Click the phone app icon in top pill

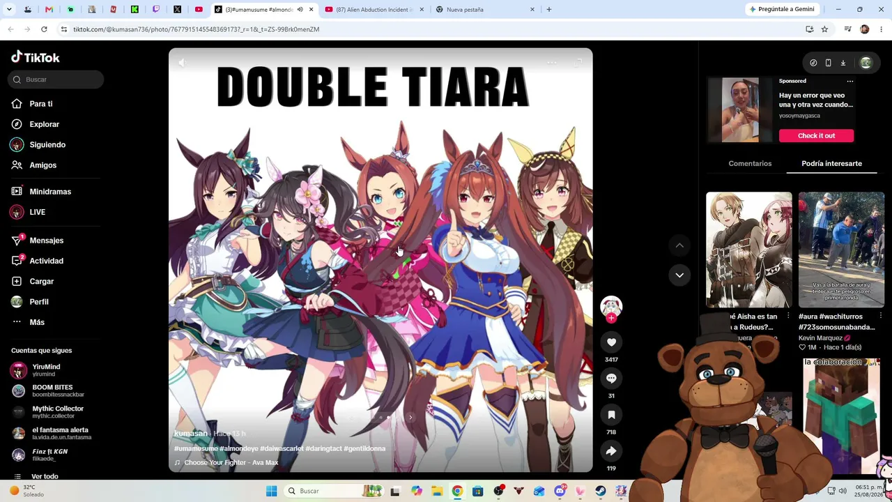pos(828,63)
